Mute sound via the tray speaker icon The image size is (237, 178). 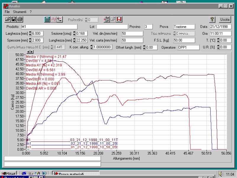tap(221, 174)
